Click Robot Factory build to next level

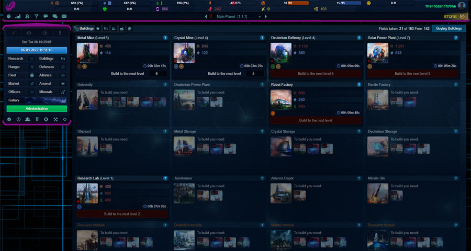[316, 120]
